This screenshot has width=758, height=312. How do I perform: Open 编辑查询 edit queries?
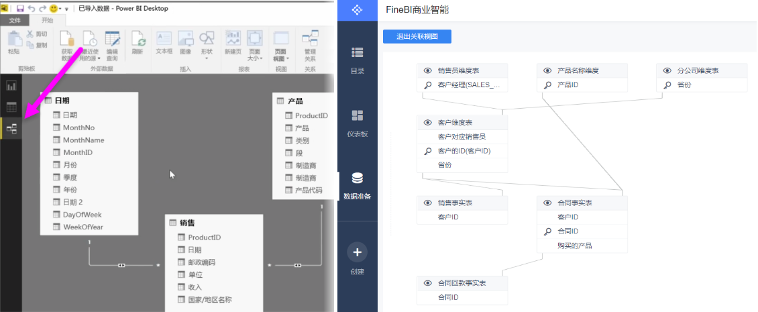pyautogui.click(x=112, y=45)
